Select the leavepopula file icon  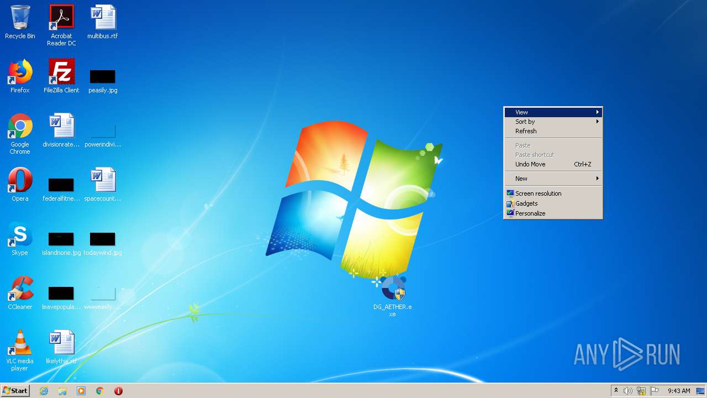click(61, 297)
